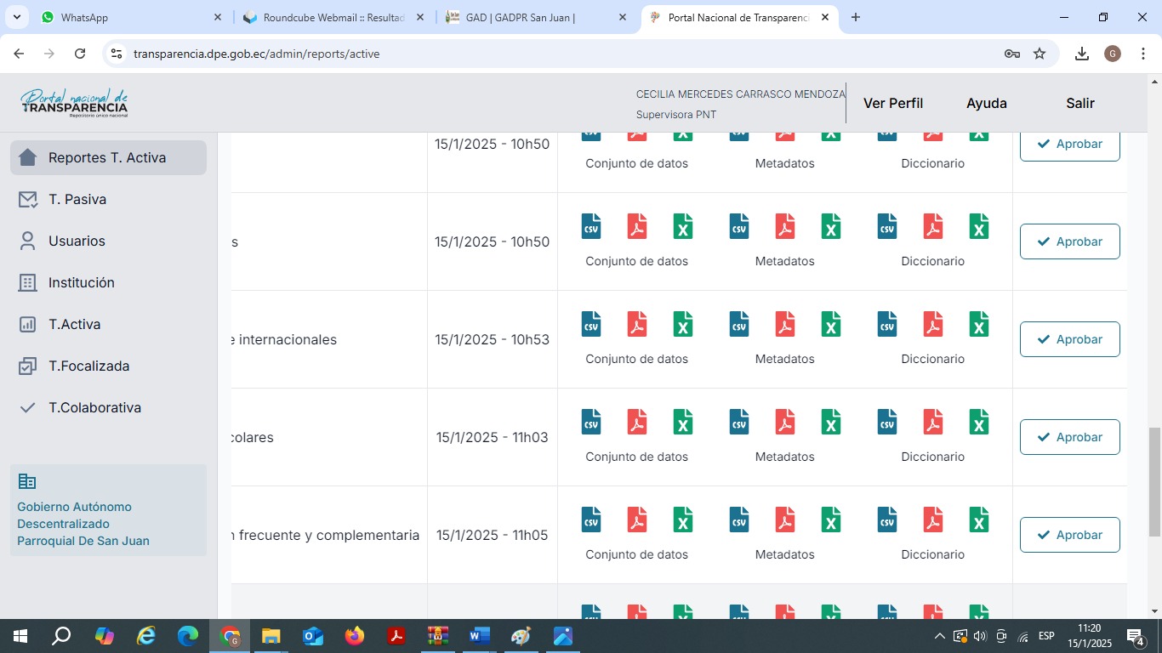Bookmark this page with the star icon
The image size is (1162, 653).
pyautogui.click(x=1040, y=54)
